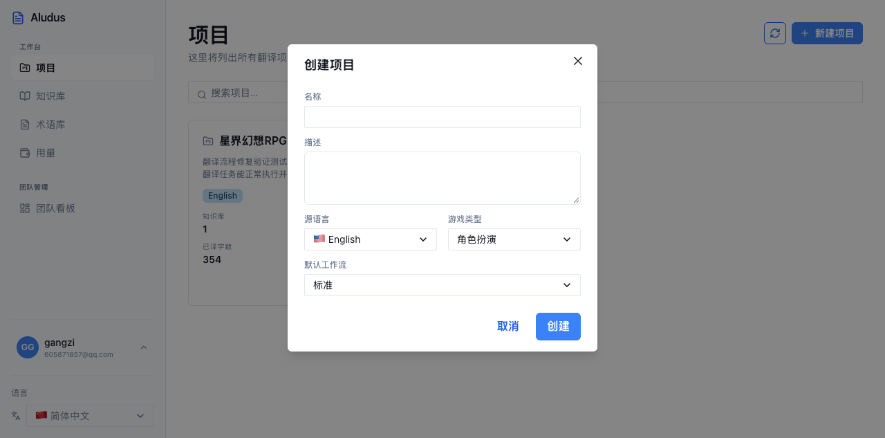Image resolution: width=885 pixels, height=438 pixels.
Task: Click the 名称 input field
Action: pyautogui.click(x=442, y=117)
